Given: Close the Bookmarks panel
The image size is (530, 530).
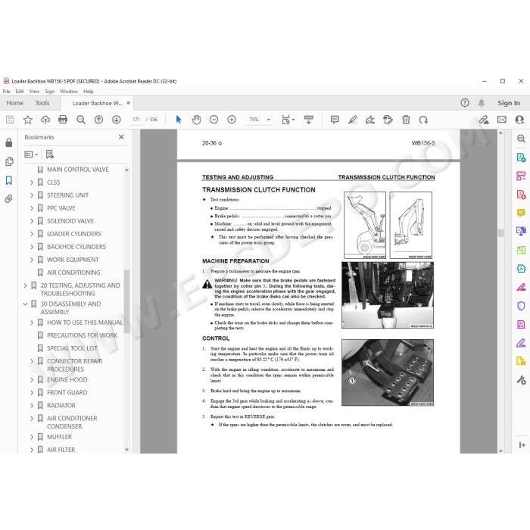Looking at the screenshot, I should 121,137.
